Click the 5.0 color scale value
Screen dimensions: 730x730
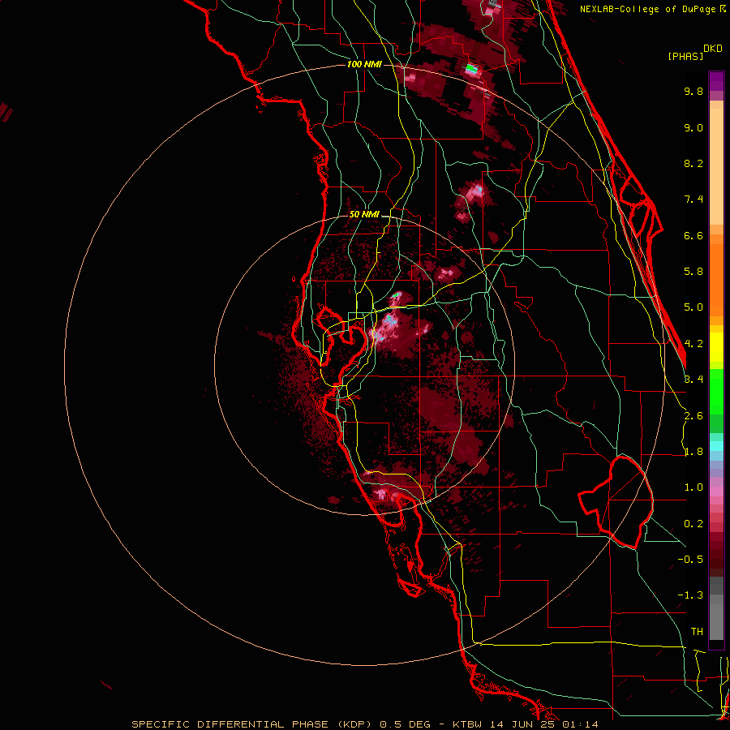pos(693,307)
